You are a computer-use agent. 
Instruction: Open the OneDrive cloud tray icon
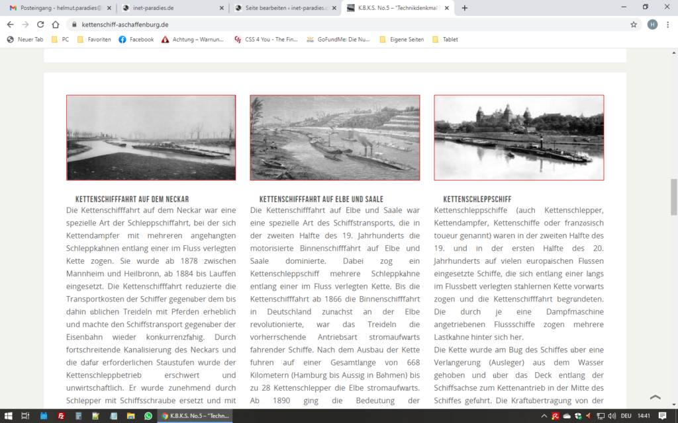coord(567,416)
